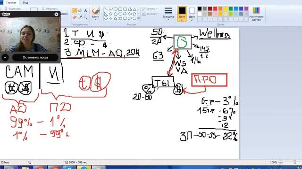This screenshot has height=169, width=302.
Task: Select the four-point star shape
Action: point(111,19)
